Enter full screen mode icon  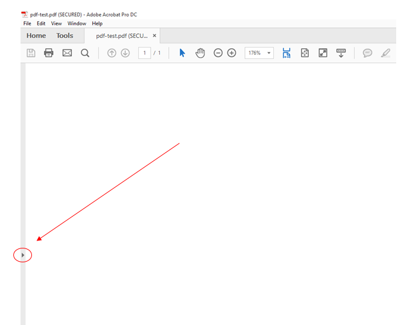pyautogui.click(x=323, y=53)
